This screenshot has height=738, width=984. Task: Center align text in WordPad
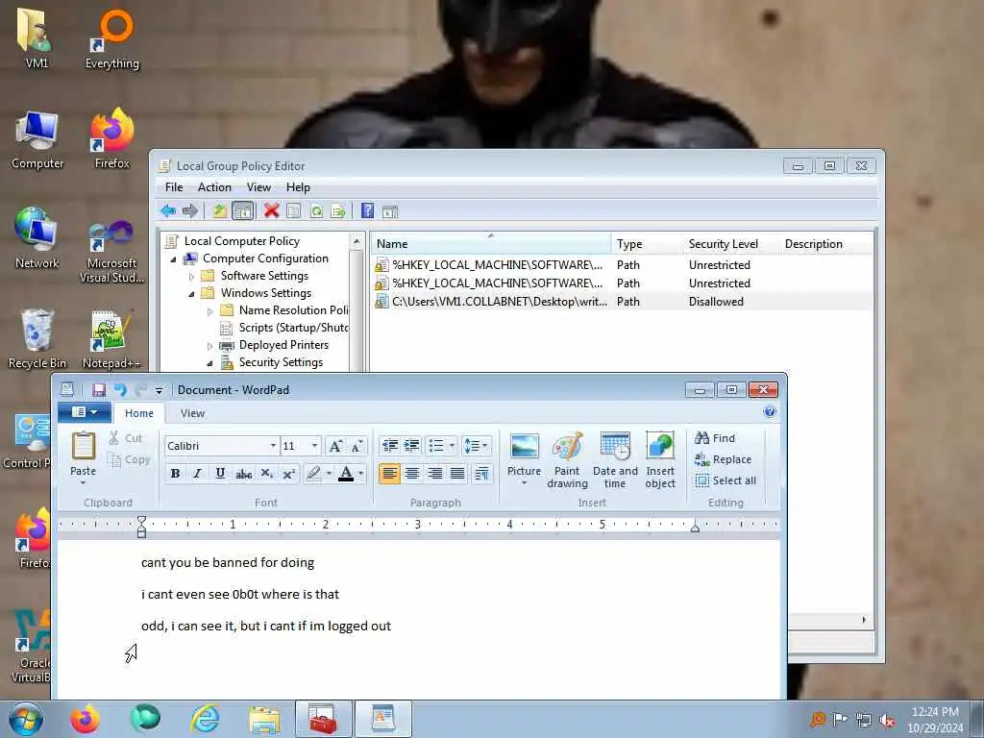[412, 473]
